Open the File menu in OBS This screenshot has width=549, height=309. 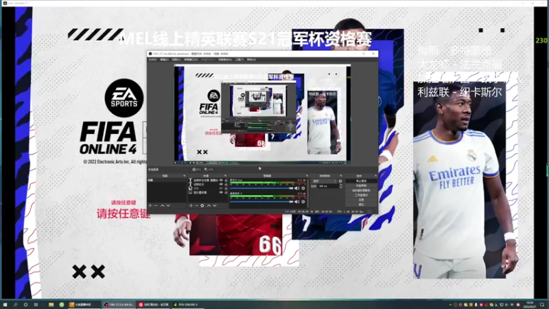pos(152,60)
